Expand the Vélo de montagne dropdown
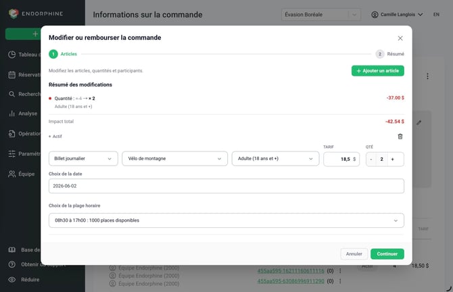The image size is (453, 292). click(x=175, y=159)
